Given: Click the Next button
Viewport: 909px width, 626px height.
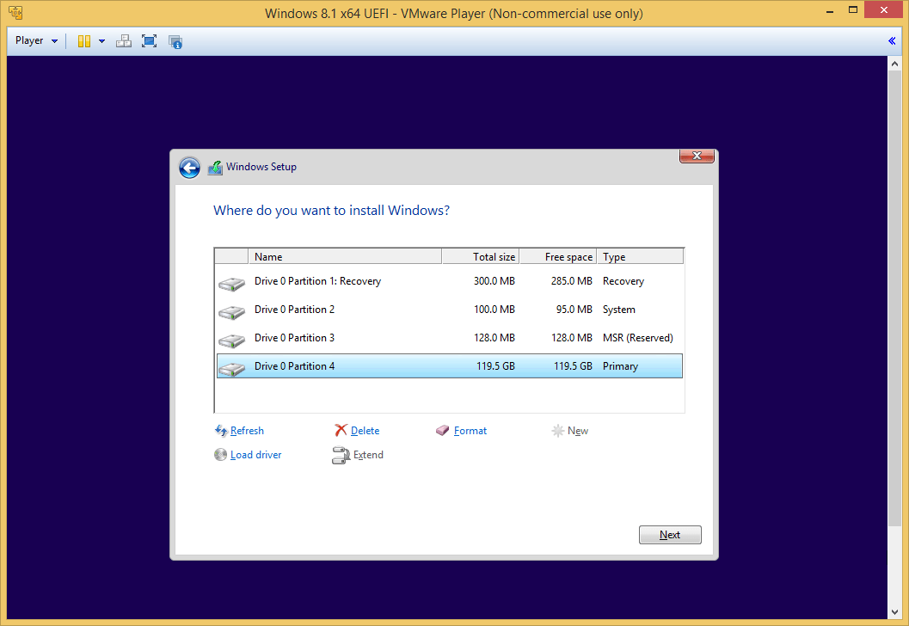Looking at the screenshot, I should [669, 534].
